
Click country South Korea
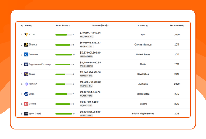coord(143,94)
